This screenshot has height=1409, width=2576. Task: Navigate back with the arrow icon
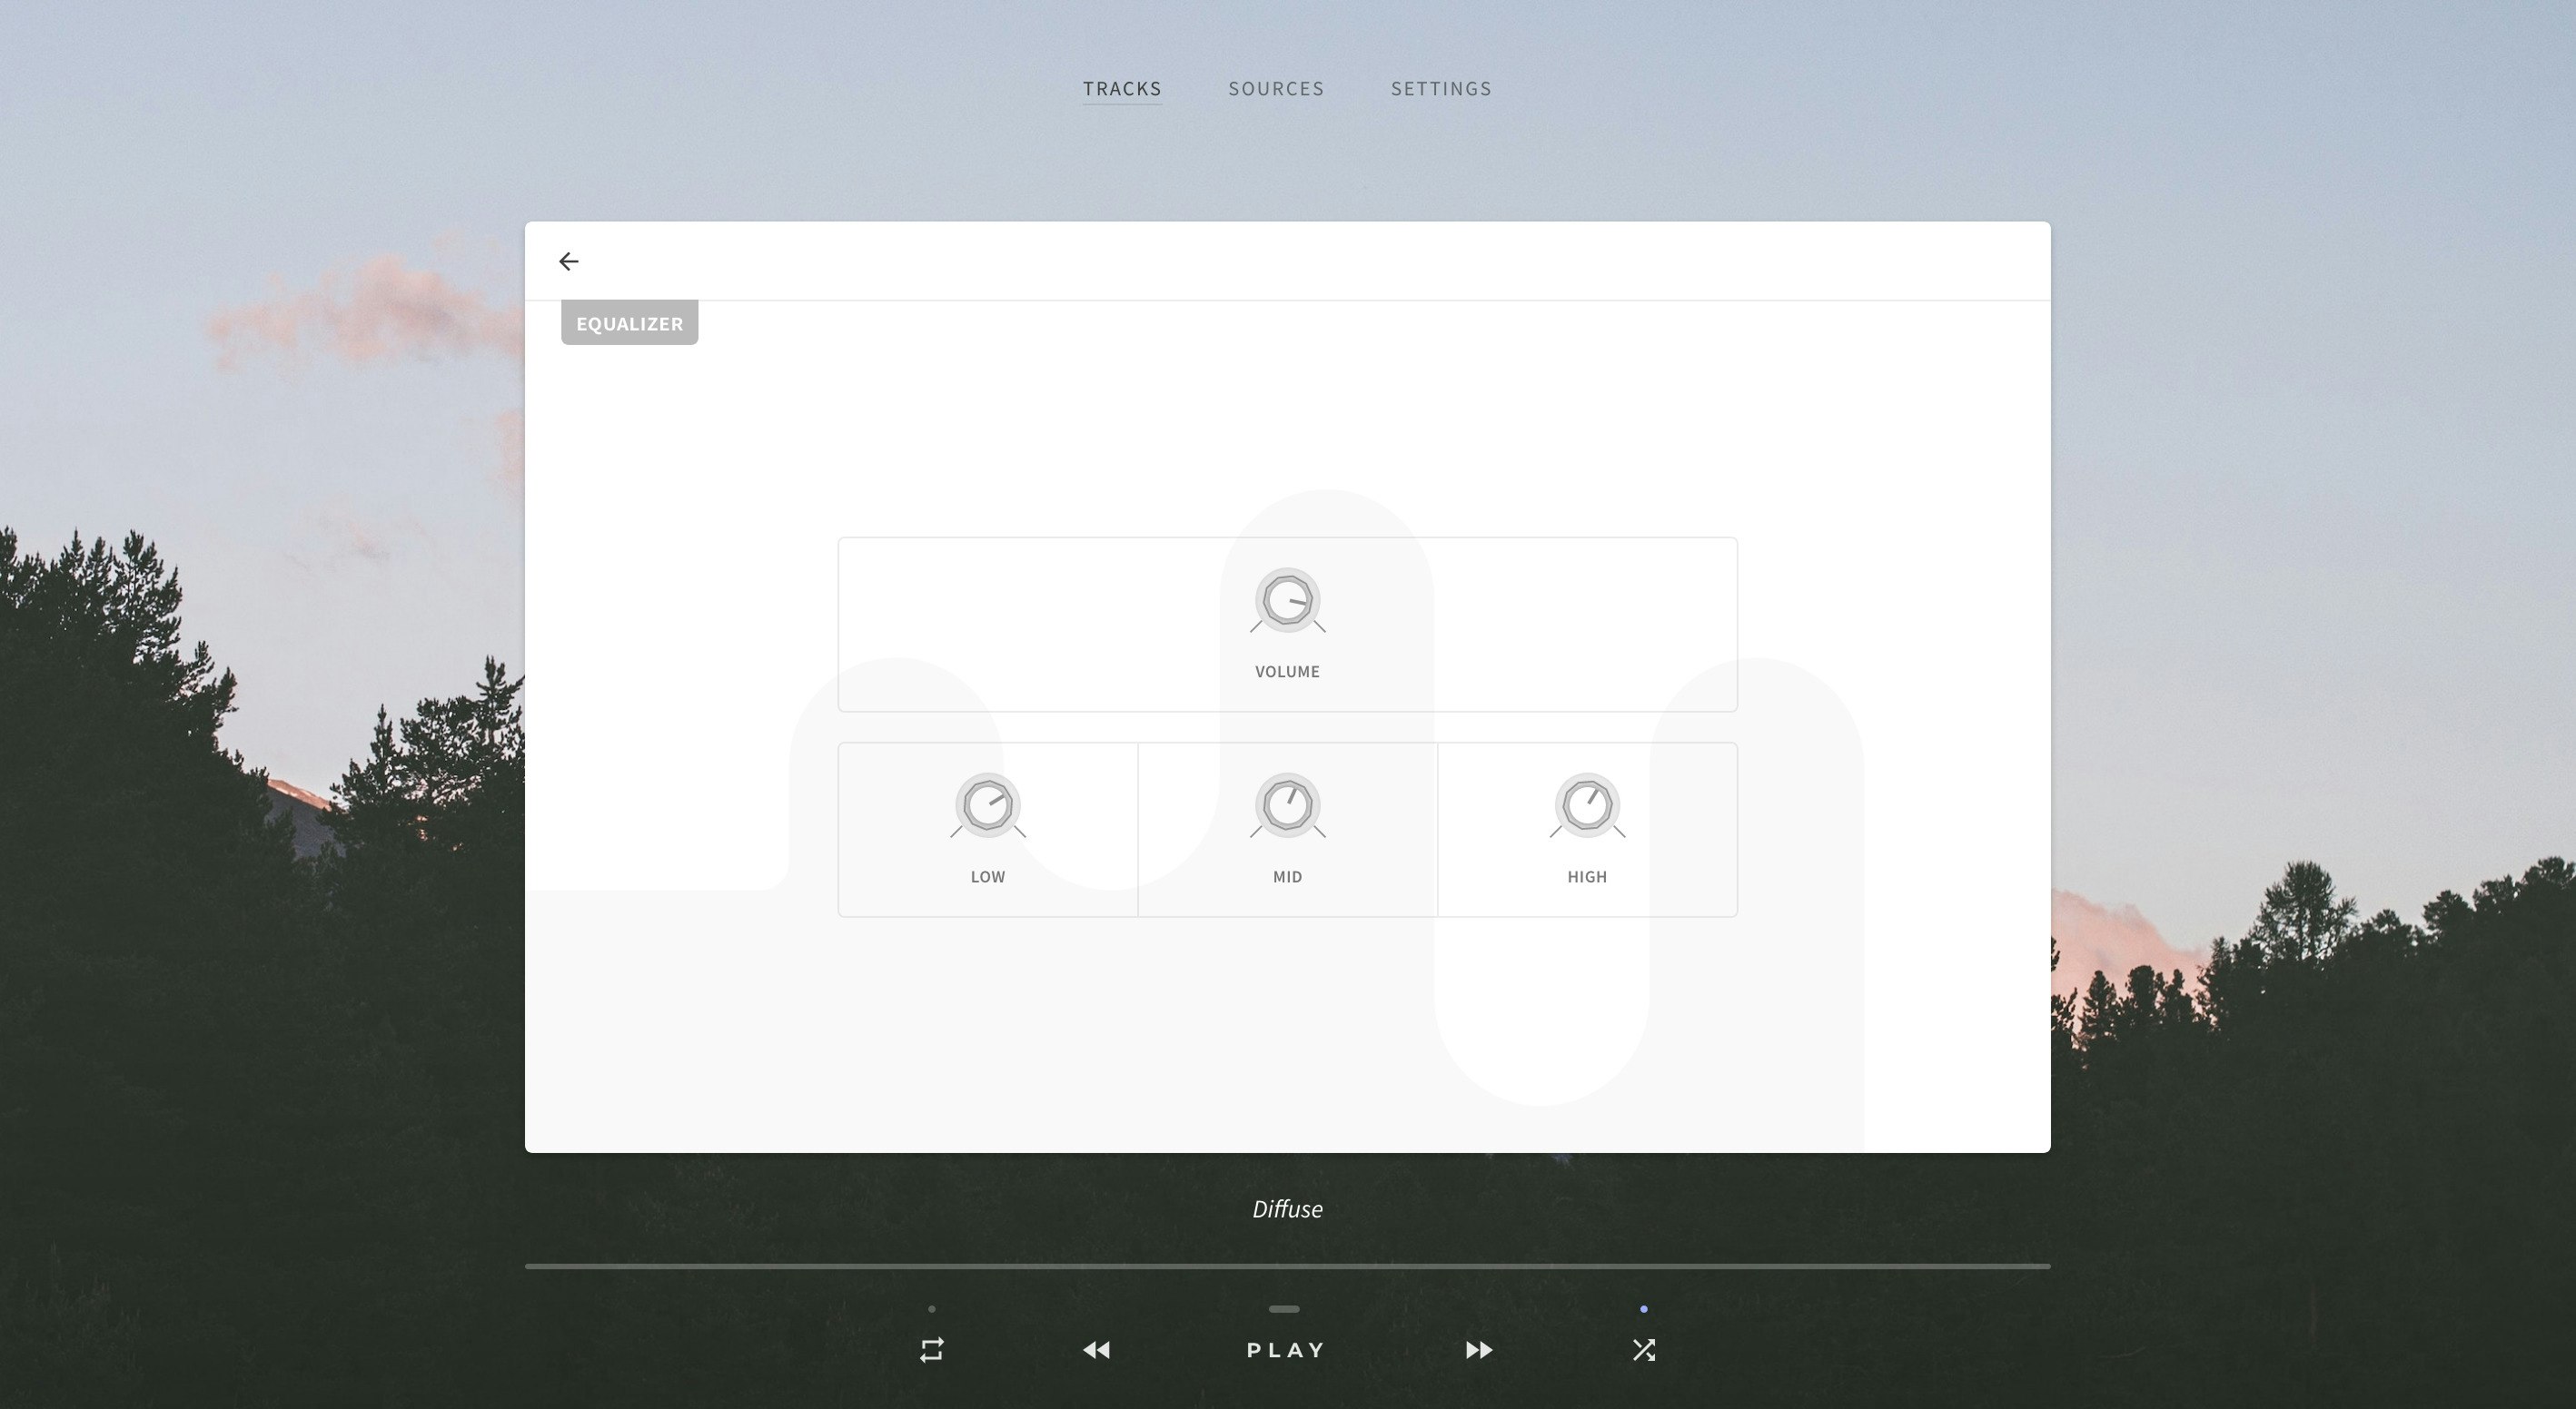pyautogui.click(x=569, y=261)
